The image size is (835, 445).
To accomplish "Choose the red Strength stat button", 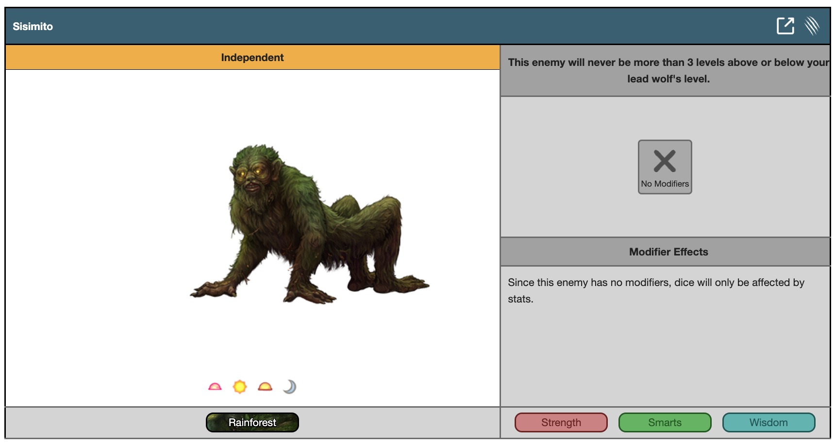I will pyautogui.click(x=561, y=422).
